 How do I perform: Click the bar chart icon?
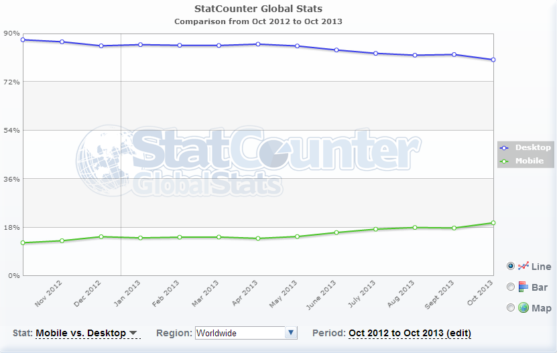(x=523, y=287)
